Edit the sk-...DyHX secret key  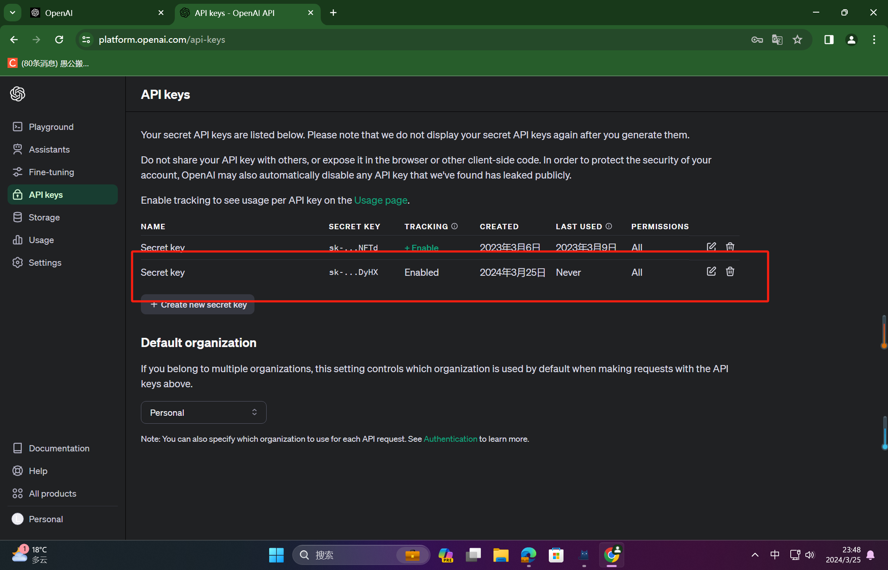click(x=711, y=272)
